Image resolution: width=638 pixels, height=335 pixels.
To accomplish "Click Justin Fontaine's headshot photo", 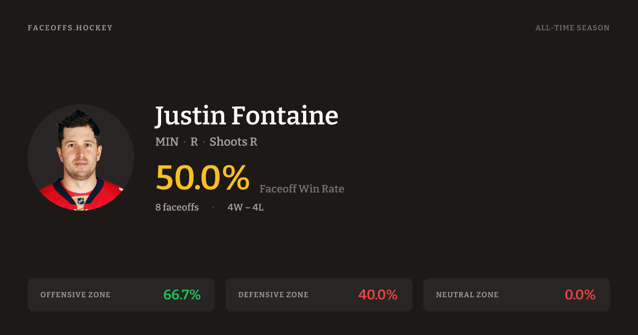I will tap(81, 157).
